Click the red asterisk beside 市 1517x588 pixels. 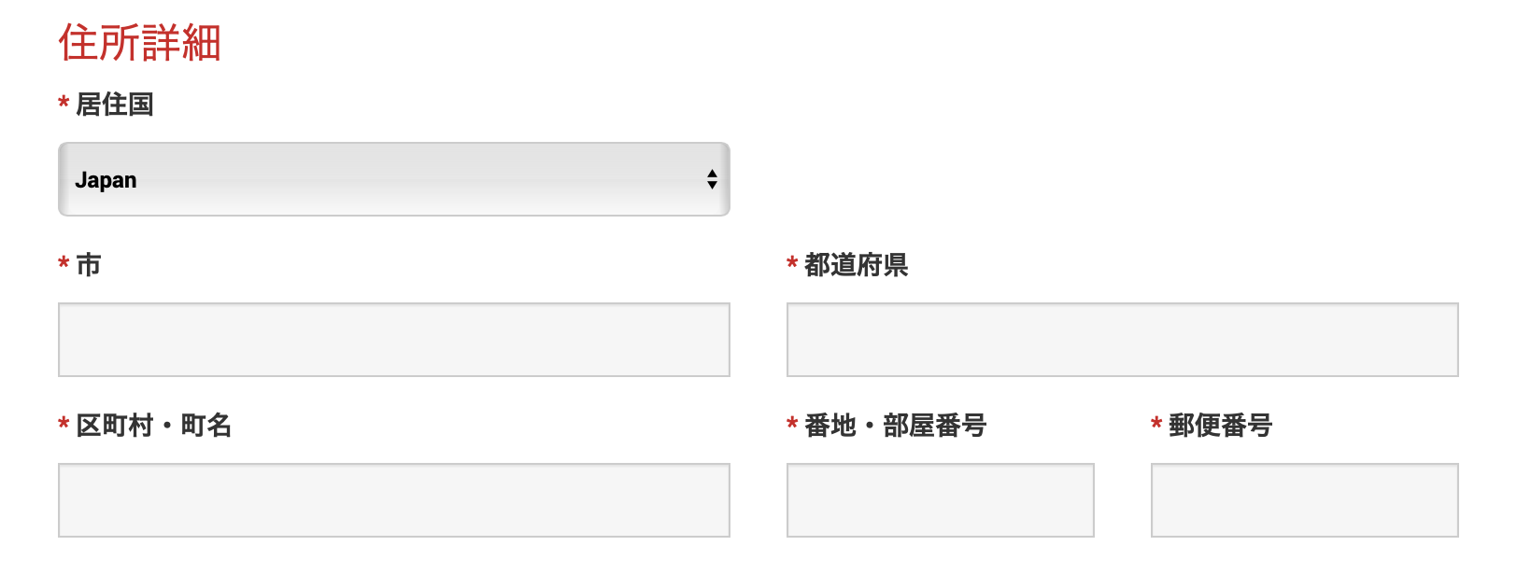(x=64, y=264)
